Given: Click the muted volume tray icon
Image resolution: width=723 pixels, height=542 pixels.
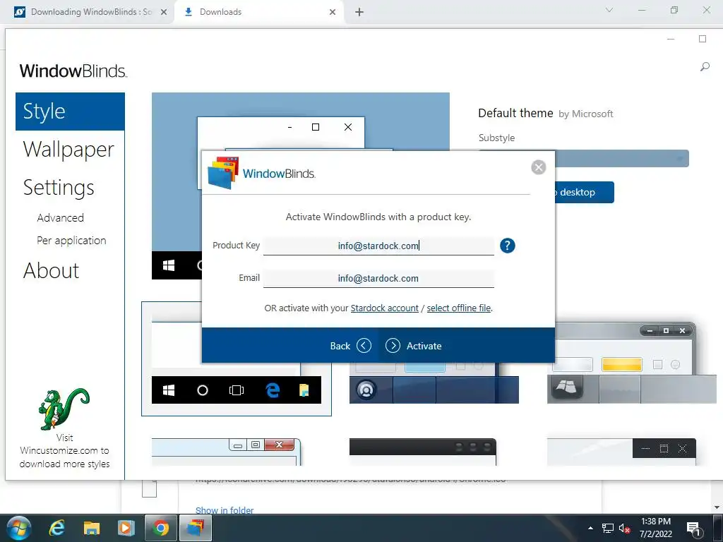Looking at the screenshot, I should 624,529.
